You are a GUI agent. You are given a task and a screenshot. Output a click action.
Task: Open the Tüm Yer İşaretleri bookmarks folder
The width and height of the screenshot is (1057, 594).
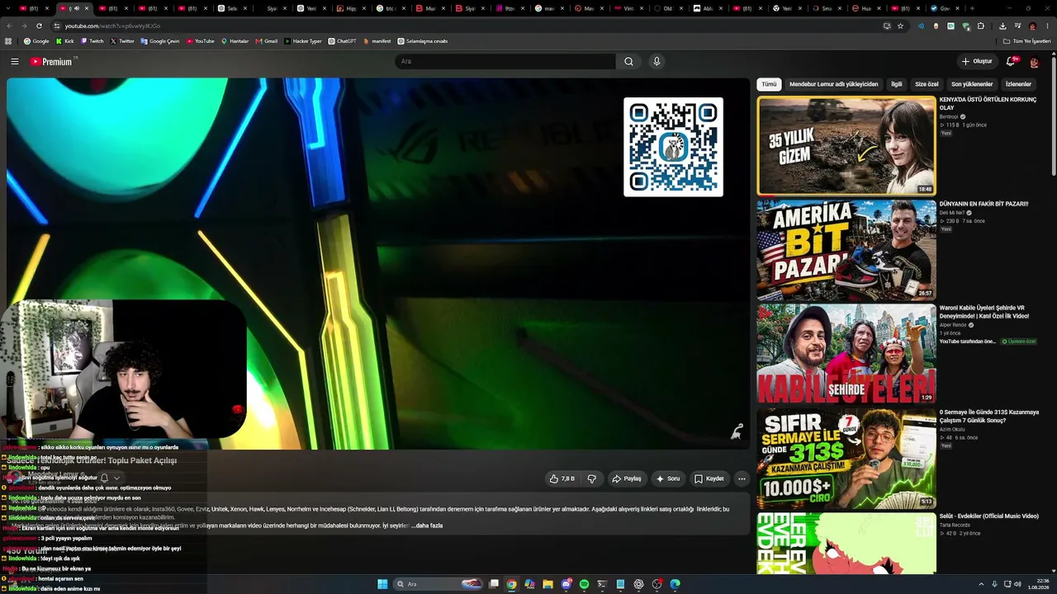(1026, 40)
